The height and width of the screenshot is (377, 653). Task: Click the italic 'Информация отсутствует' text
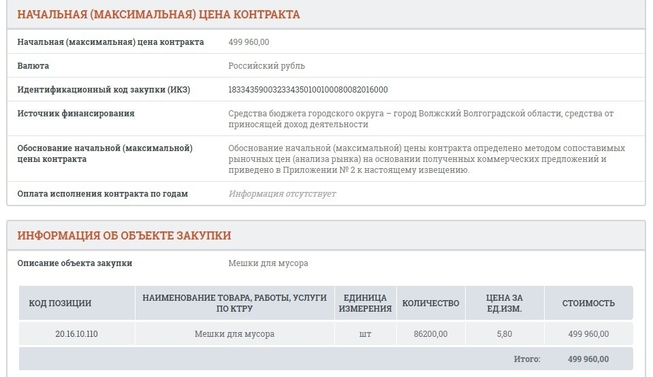[282, 194]
